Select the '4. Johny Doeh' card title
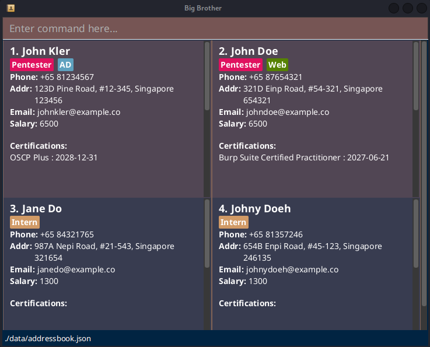Screen dimensions: 430x347 pos(255,209)
